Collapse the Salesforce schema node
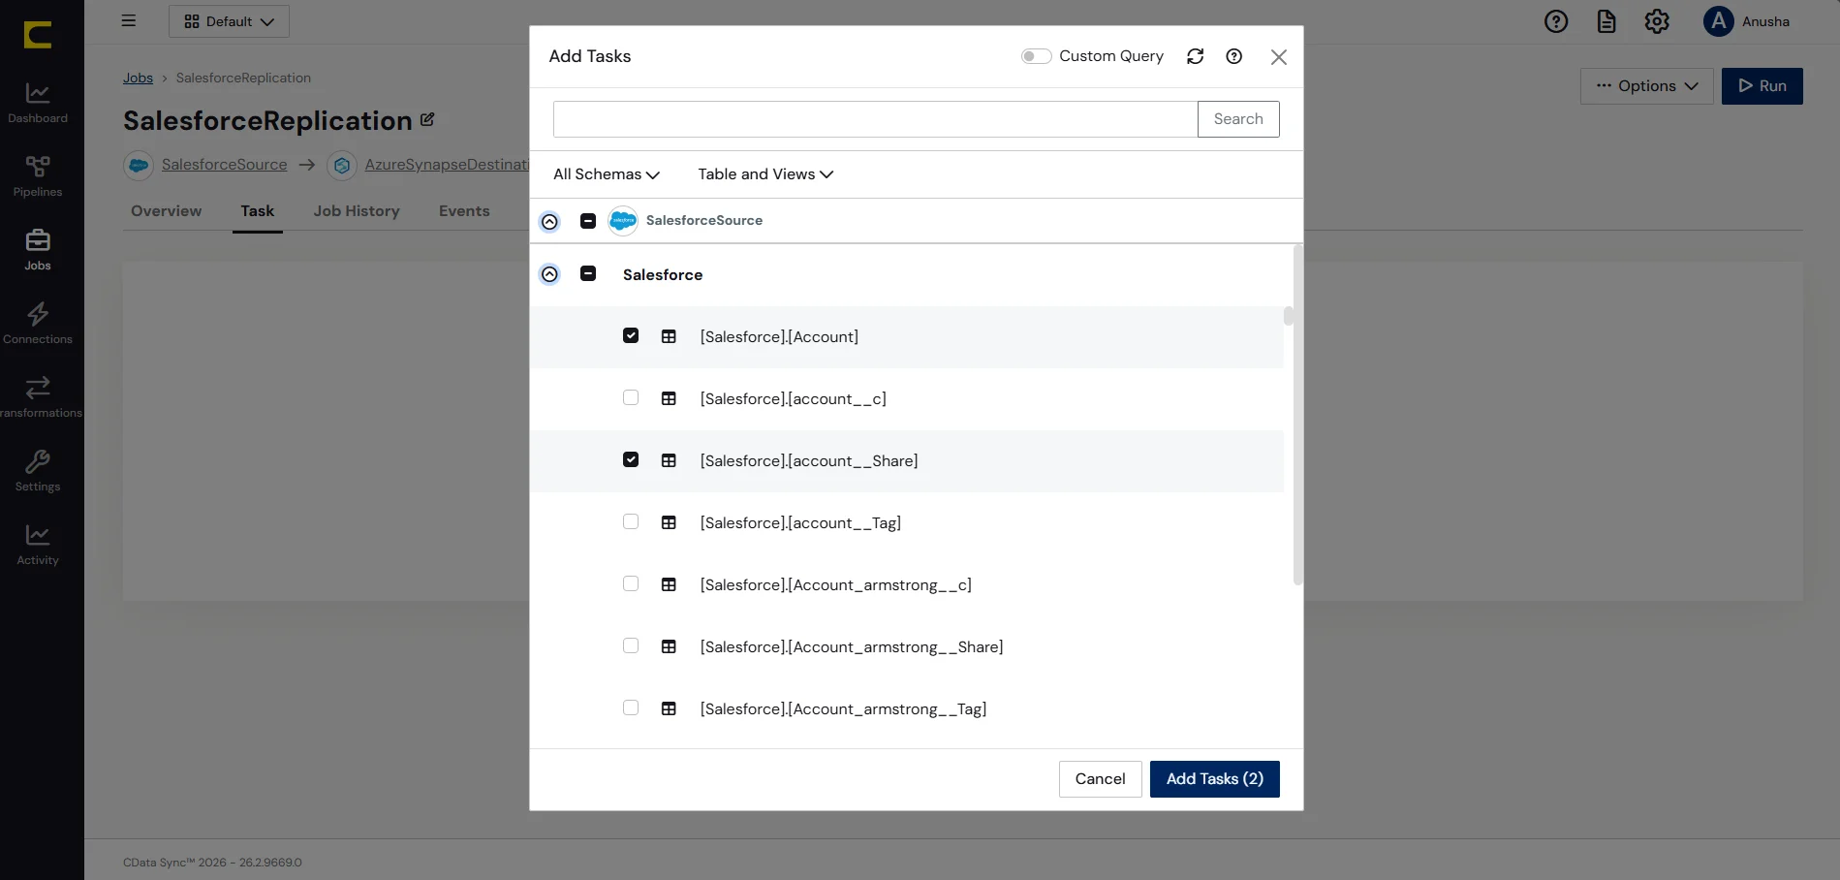 coord(549,274)
